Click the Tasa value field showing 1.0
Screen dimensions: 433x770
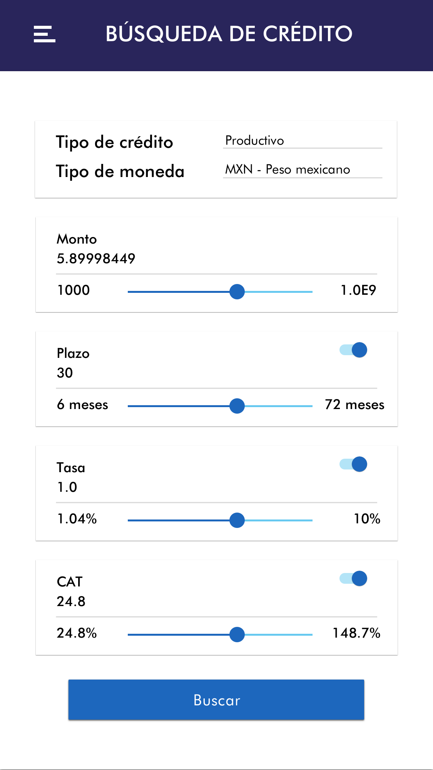coord(67,487)
